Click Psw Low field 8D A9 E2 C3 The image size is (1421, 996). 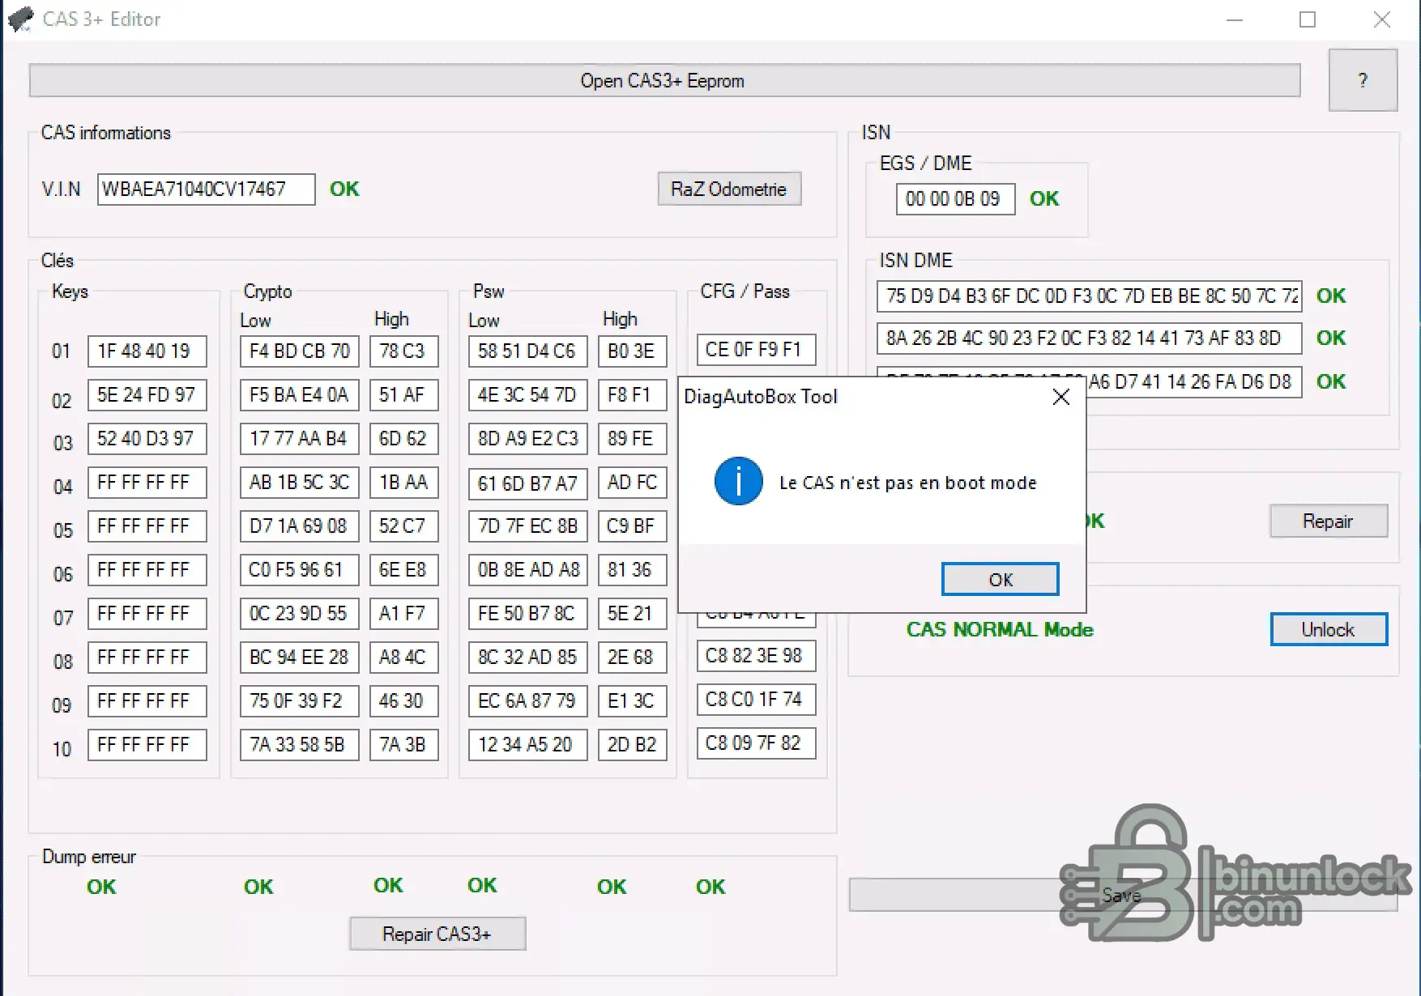[x=527, y=439]
